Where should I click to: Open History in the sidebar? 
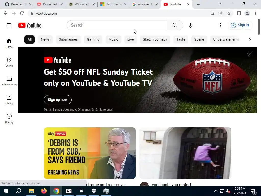click(x=9, y=118)
